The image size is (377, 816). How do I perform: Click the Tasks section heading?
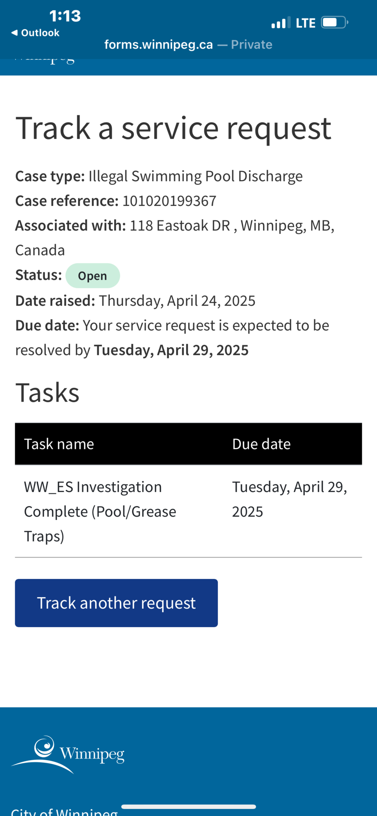click(x=47, y=392)
